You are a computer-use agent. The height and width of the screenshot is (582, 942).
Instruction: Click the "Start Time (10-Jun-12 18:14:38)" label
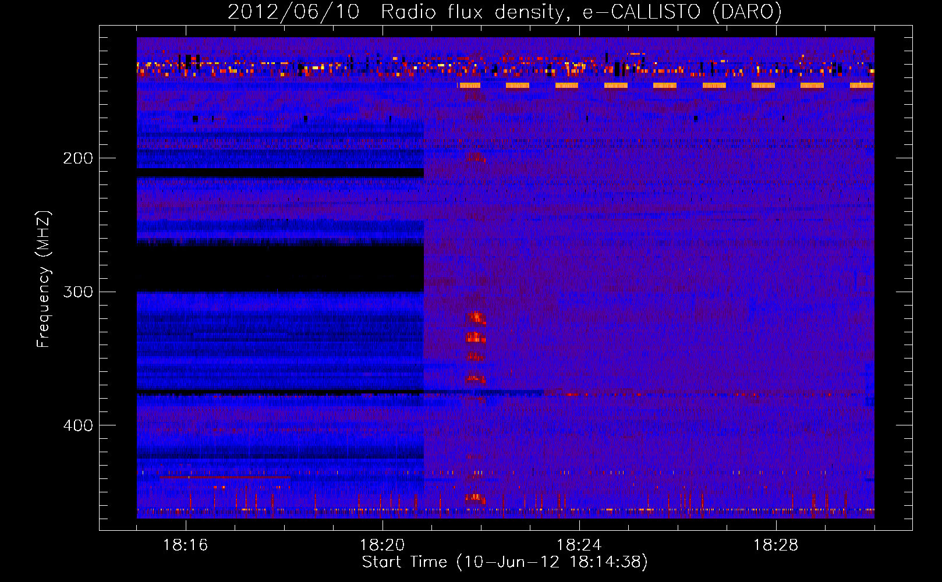point(505,562)
